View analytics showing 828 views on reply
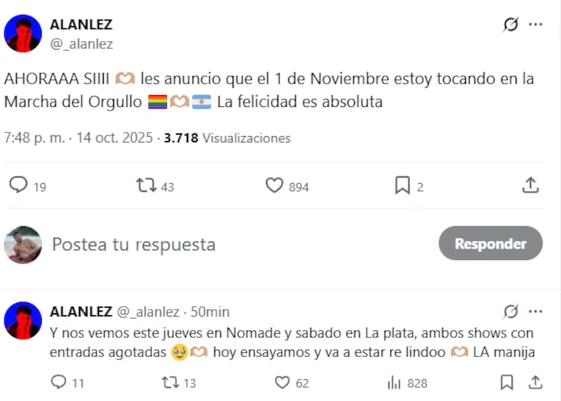Screen dimensions: 561x401 (395, 382)
